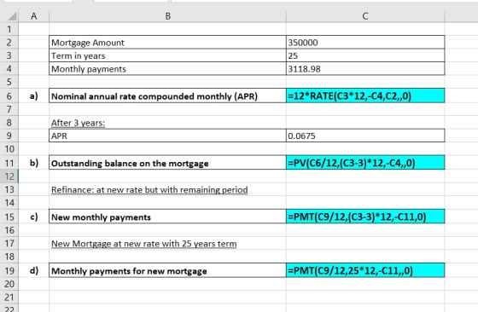Click the PMT formula with 25*12
The height and width of the screenshot is (312, 478).
pos(365,270)
